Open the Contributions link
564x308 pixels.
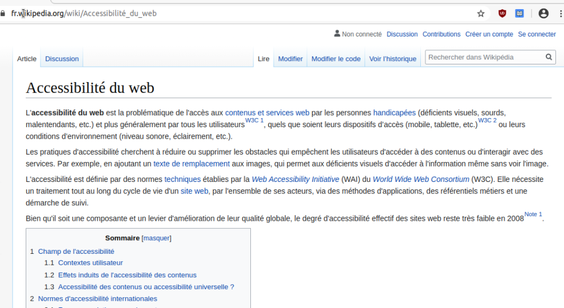click(x=441, y=34)
